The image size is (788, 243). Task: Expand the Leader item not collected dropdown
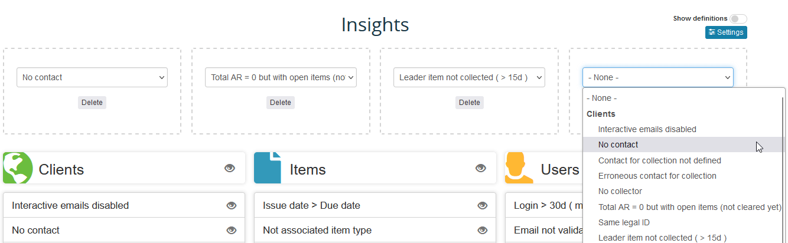(x=469, y=77)
